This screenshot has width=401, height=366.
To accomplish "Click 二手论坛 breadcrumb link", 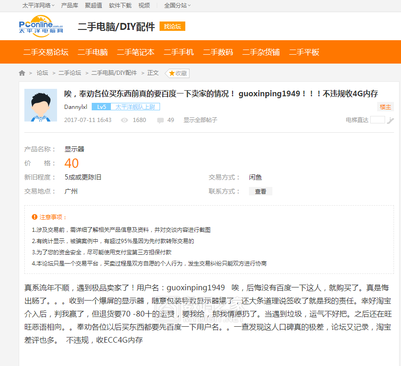I will pos(70,73).
